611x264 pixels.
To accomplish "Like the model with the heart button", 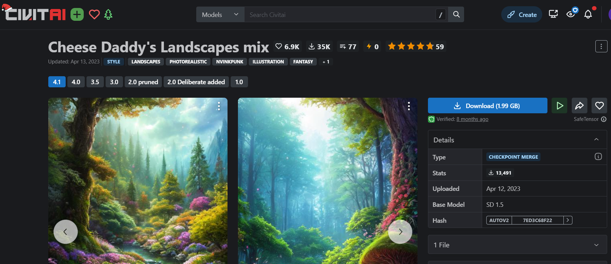I will (599, 106).
